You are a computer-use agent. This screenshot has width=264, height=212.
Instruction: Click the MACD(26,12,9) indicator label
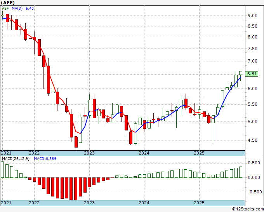[x=16, y=159]
